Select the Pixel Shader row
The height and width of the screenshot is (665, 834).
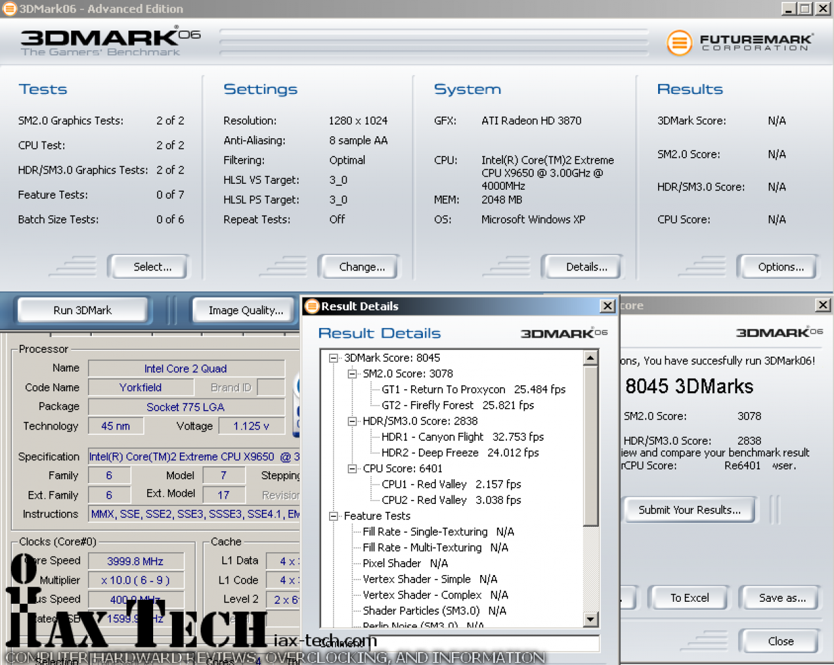pos(405,563)
